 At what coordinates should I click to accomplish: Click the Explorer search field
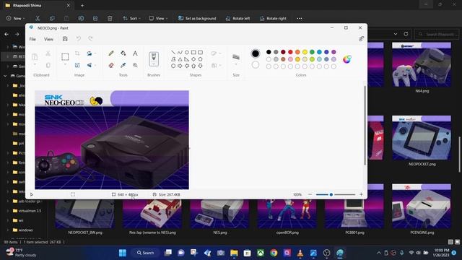click(437, 34)
